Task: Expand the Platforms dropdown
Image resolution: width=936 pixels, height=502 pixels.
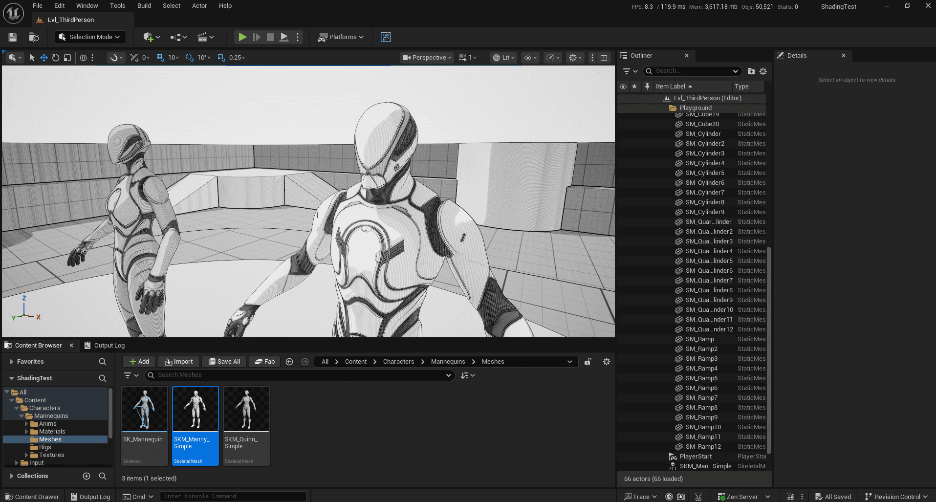Action: [x=341, y=37]
